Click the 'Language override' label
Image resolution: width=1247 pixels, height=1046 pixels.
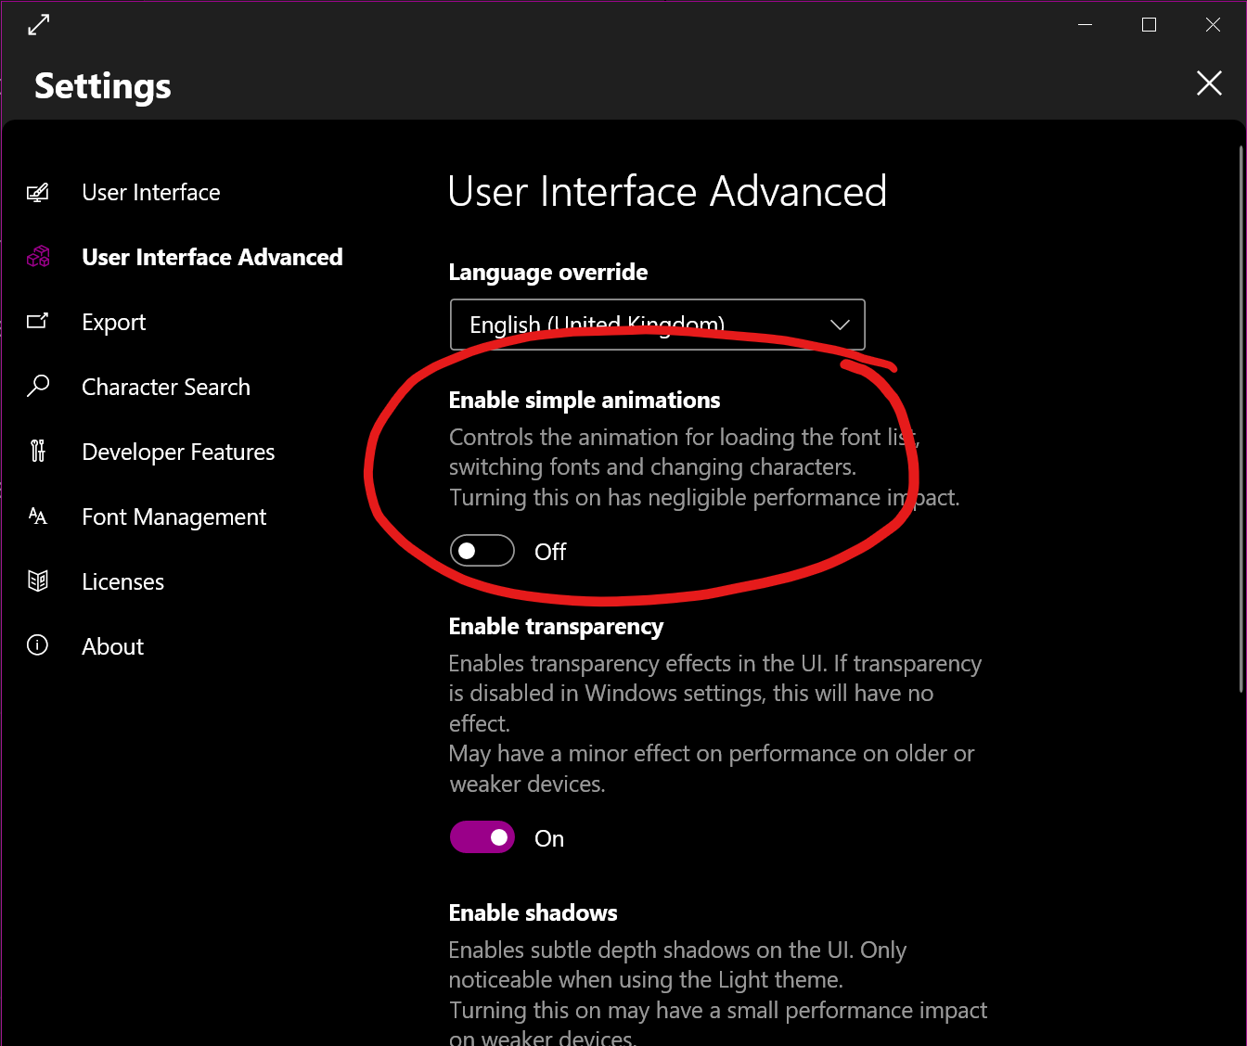point(548,272)
